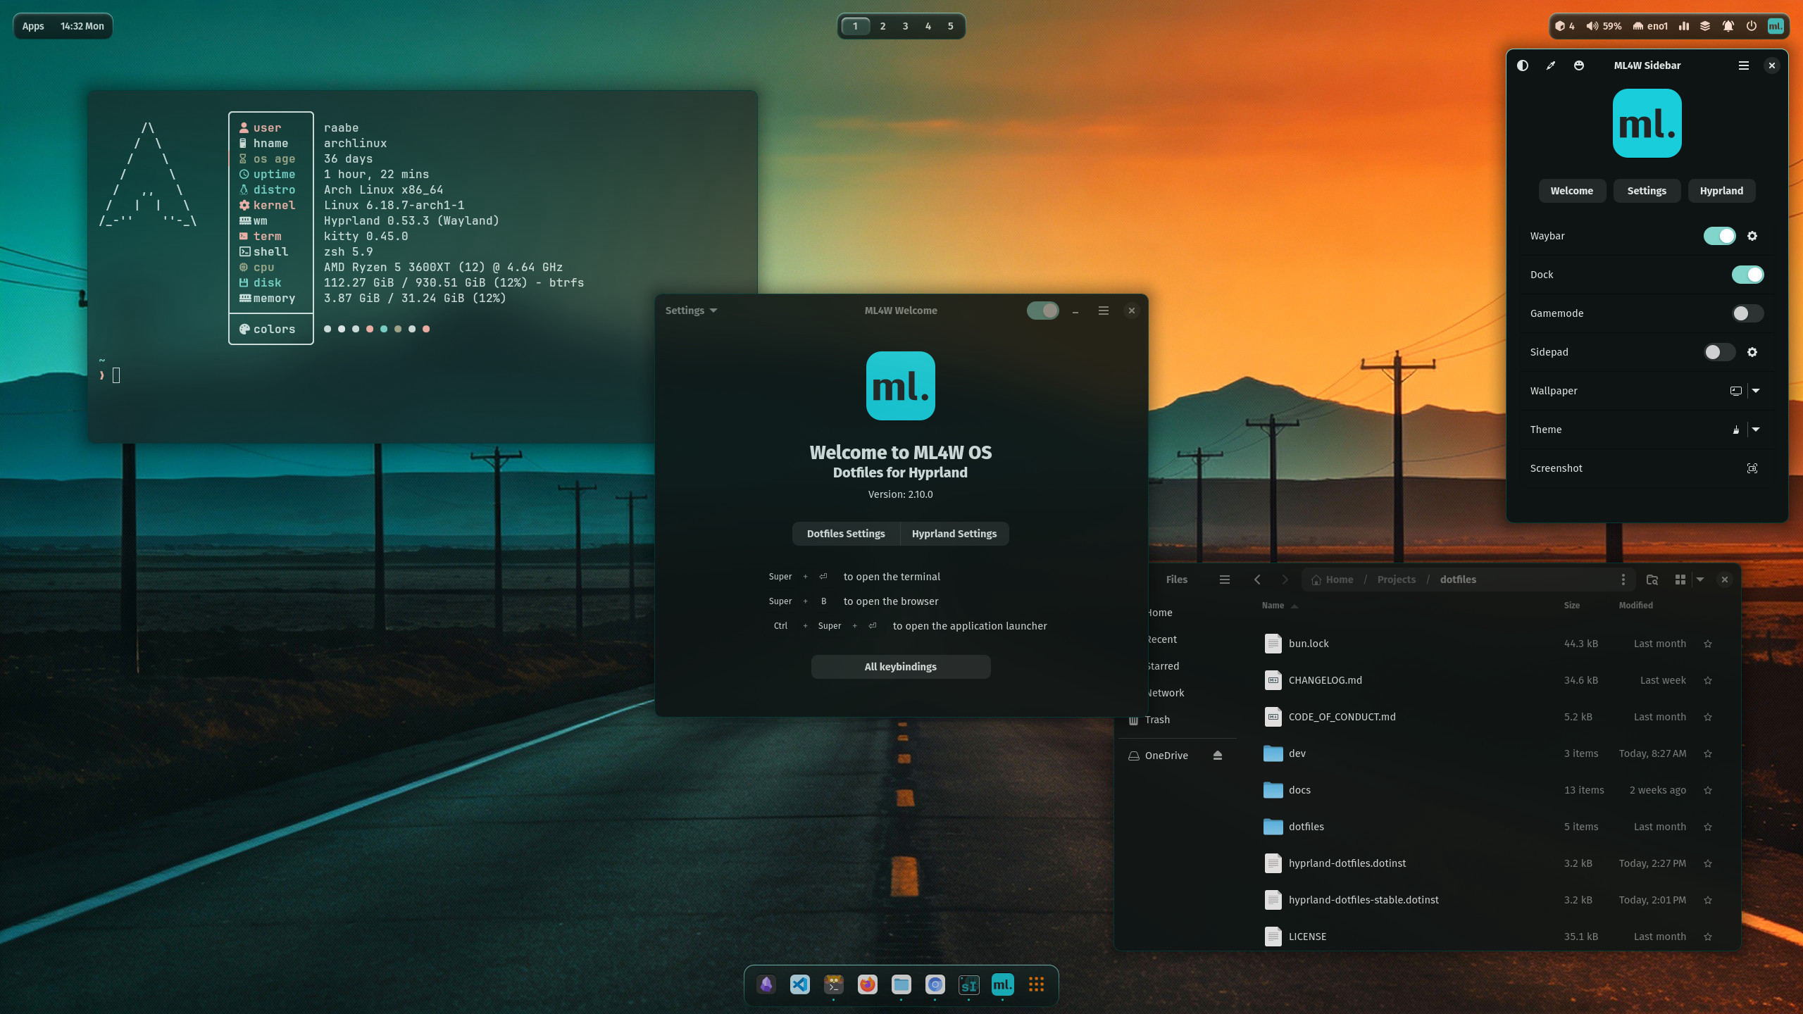Click the dark/light mode icon in ML4W Sidebar
1803x1014 pixels.
(1523, 65)
